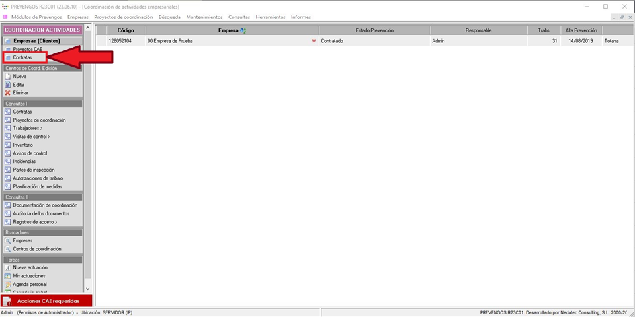
Task: Open Documentación de coordinación link
Action: tap(45, 205)
